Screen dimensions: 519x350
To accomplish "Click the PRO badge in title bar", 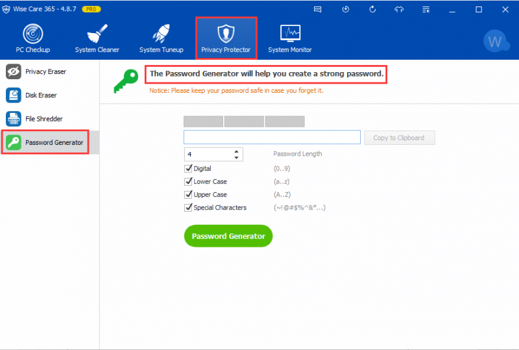I will 91,9.
